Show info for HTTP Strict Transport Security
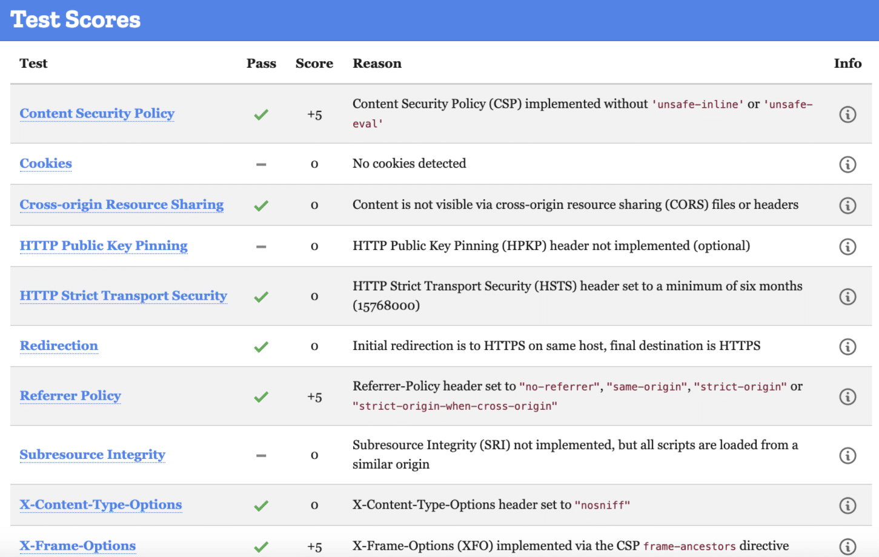Image resolution: width=879 pixels, height=557 pixels. pos(847,297)
